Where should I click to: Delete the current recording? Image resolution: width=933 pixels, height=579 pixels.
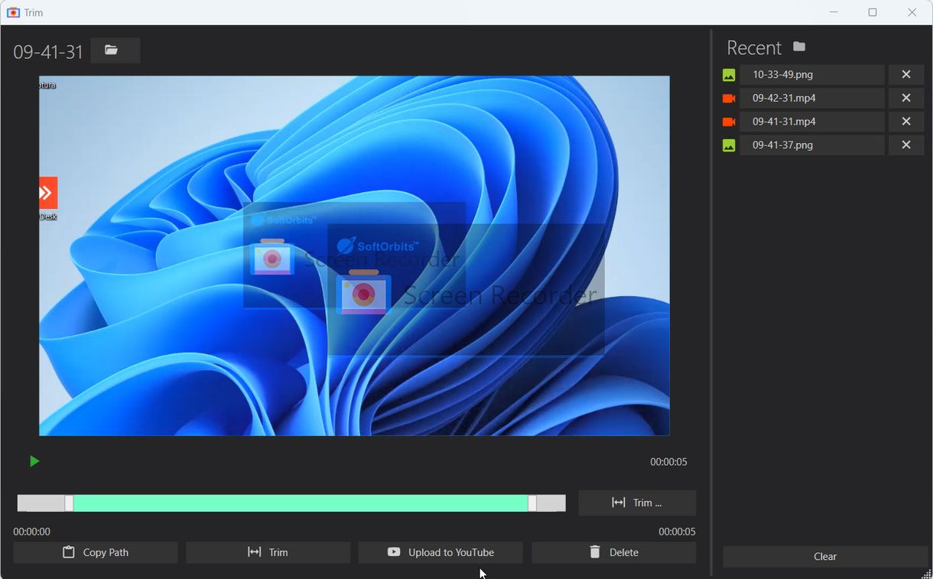point(613,551)
